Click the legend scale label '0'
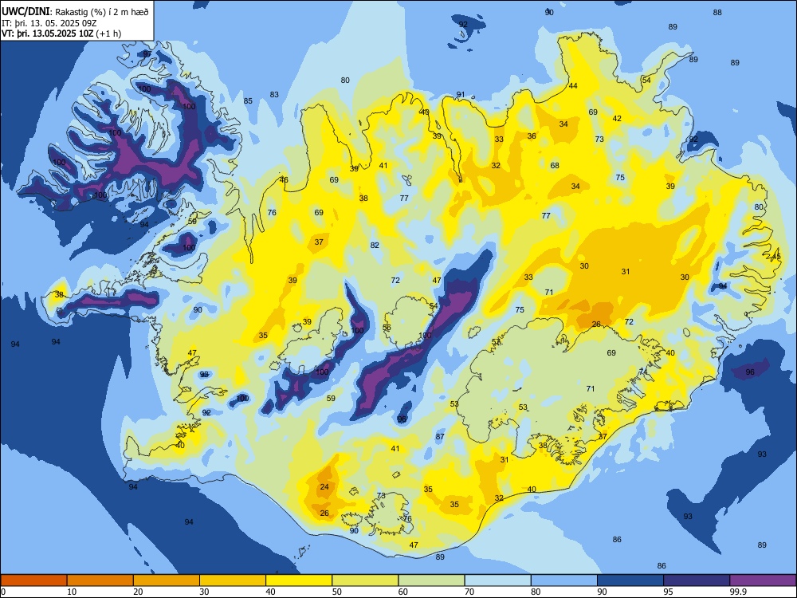Image resolution: width=797 pixels, height=598 pixels. pyautogui.click(x=3, y=592)
